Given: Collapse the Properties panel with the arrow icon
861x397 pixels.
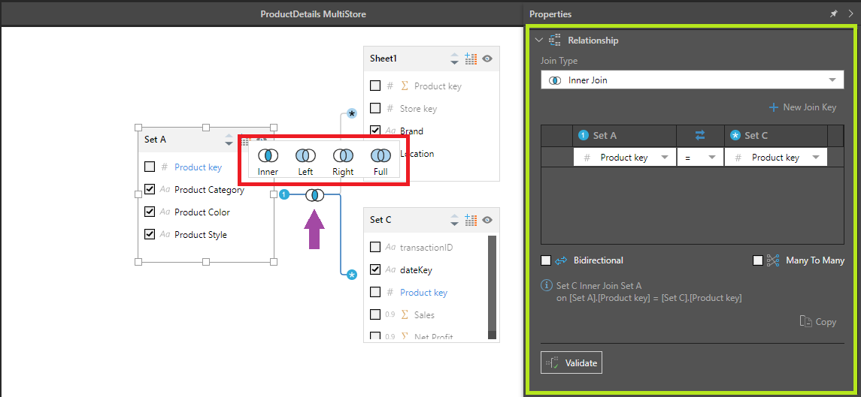Looking at the screenshot, I should (850, 14).
